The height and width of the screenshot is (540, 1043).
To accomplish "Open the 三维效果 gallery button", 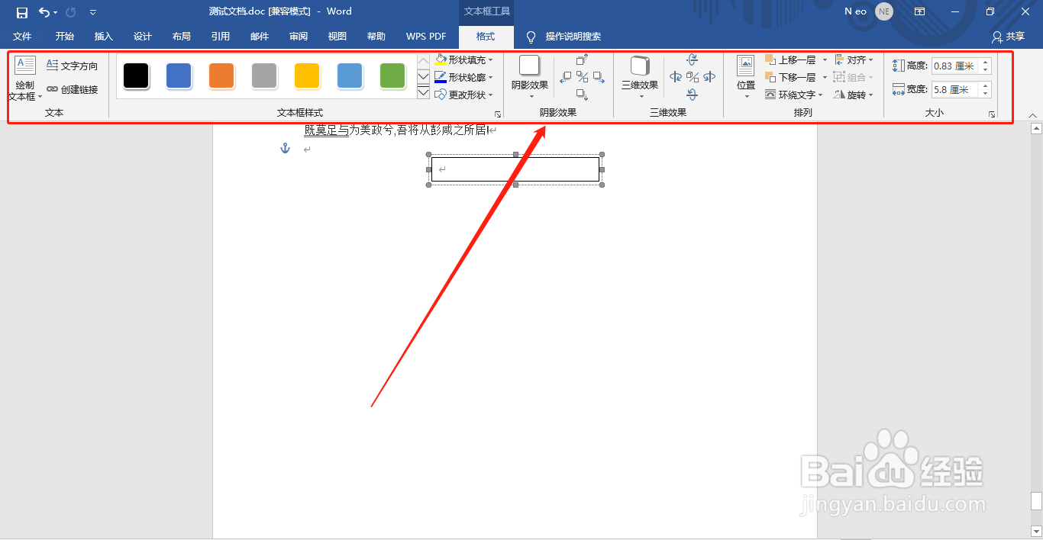I will [x=640, y=78].
